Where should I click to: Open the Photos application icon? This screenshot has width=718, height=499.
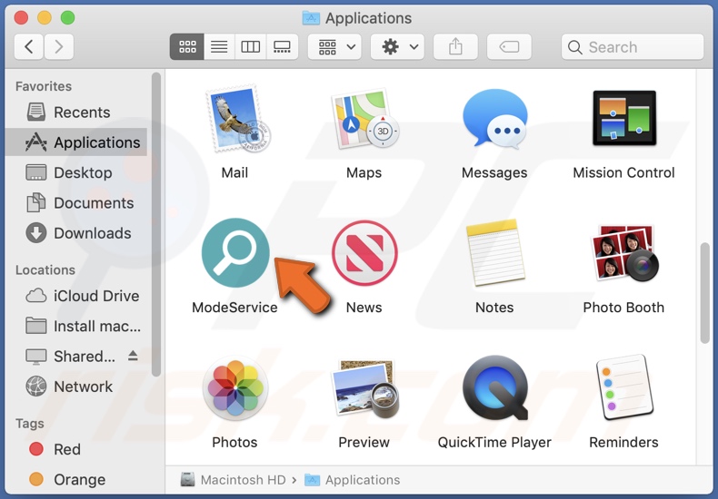click(x=235, y=388)
